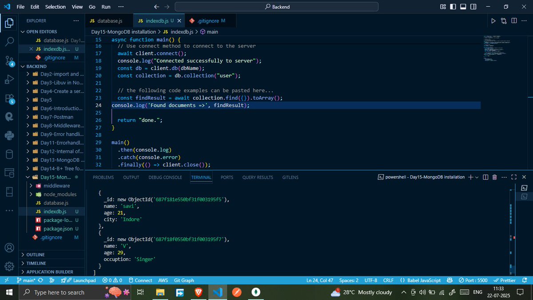This screenshot has height=300, width=533.
Task: Open Source Control view with badge 4
Action: click(9, 61)
